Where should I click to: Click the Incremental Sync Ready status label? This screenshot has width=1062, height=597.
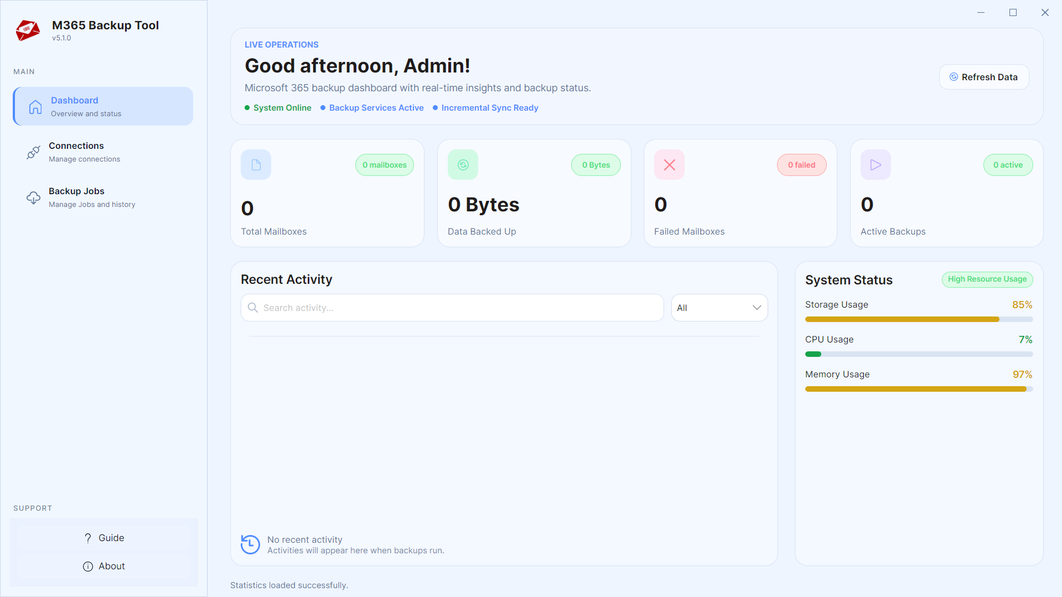pyautogui.click(x=490, y=108)
